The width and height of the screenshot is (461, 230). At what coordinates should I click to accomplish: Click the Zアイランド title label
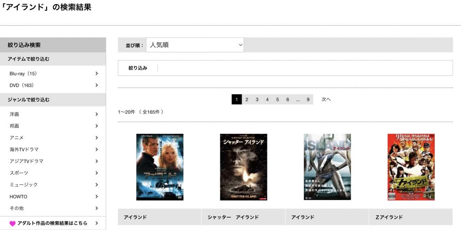coord(389,218)
